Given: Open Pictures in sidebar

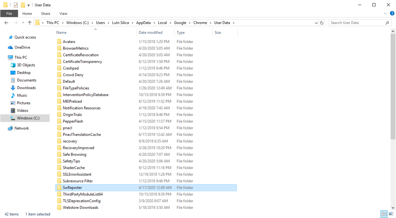Looking at the screenshot, I should (x=24, y=103).
